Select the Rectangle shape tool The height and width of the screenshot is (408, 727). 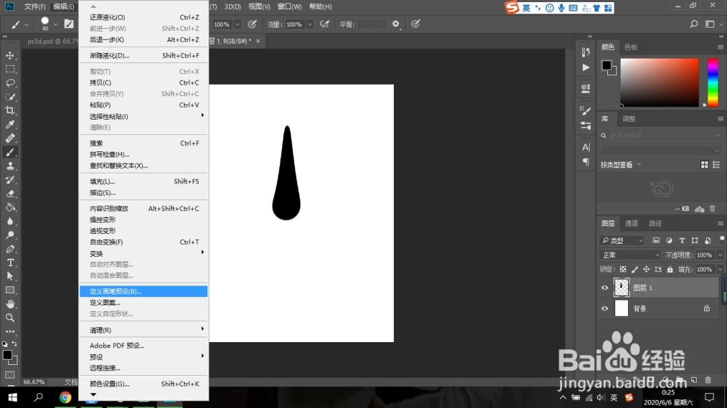(9, 290)
